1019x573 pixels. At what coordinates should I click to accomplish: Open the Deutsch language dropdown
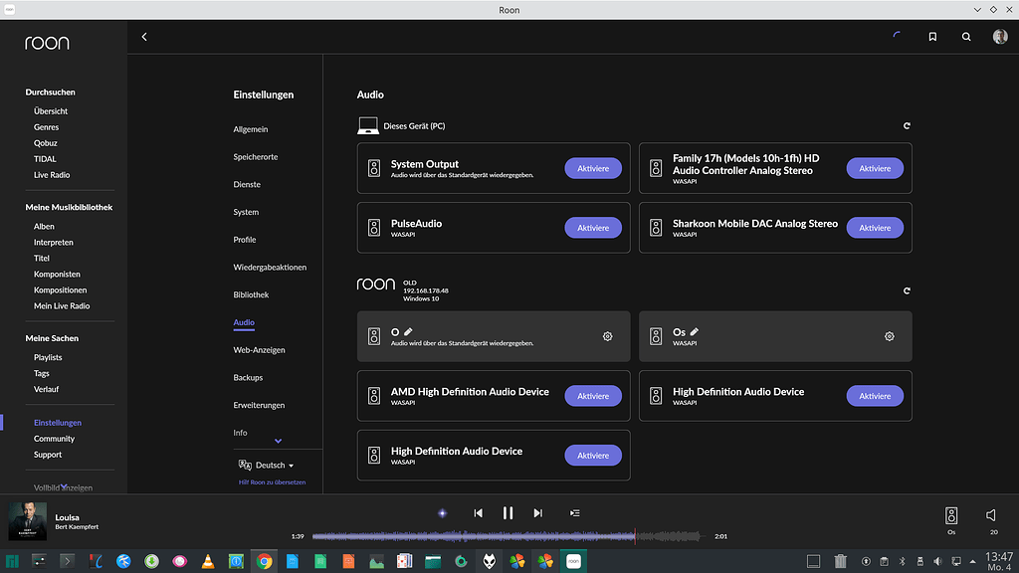pos(267,465)
